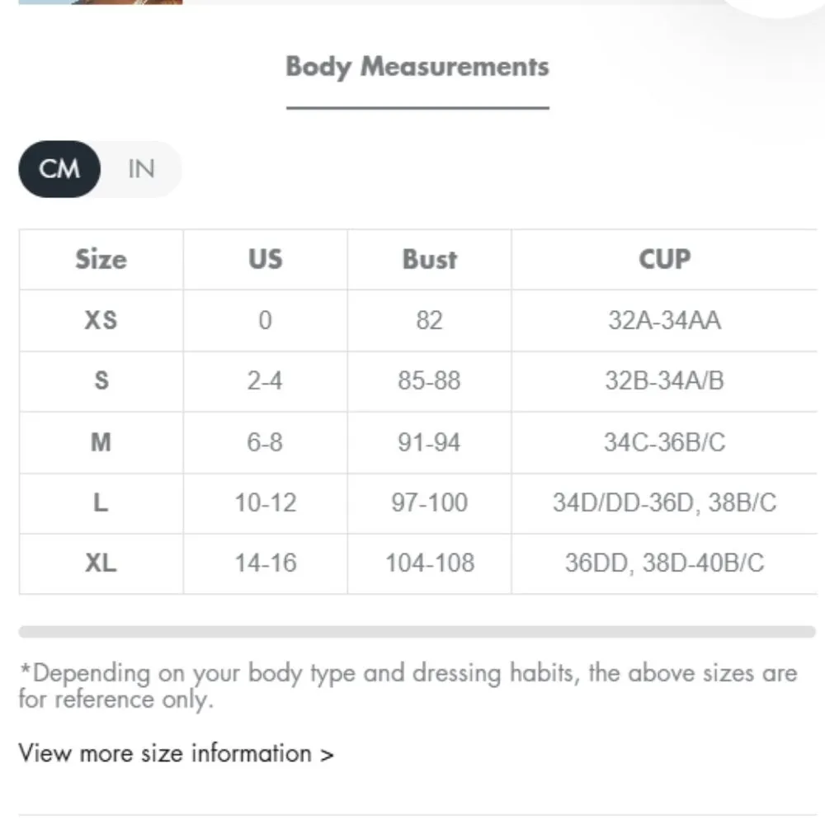
Task: Select the M size row label
Action: point(101,442)
